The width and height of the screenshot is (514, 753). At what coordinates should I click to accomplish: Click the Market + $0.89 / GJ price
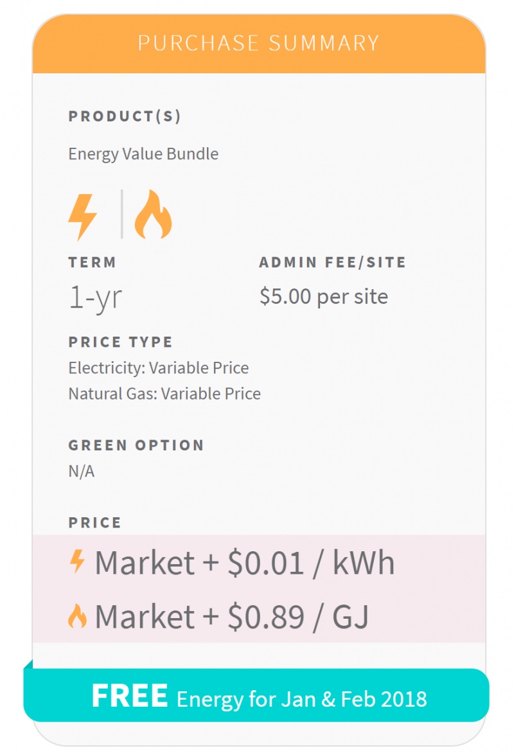(x=231, y=617)
